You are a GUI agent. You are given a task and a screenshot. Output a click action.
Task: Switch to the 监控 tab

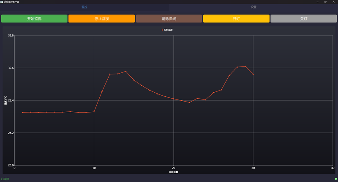point(84,7)
